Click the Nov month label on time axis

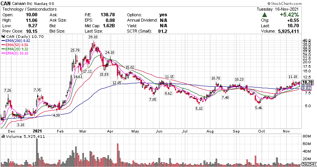point(286,131)
